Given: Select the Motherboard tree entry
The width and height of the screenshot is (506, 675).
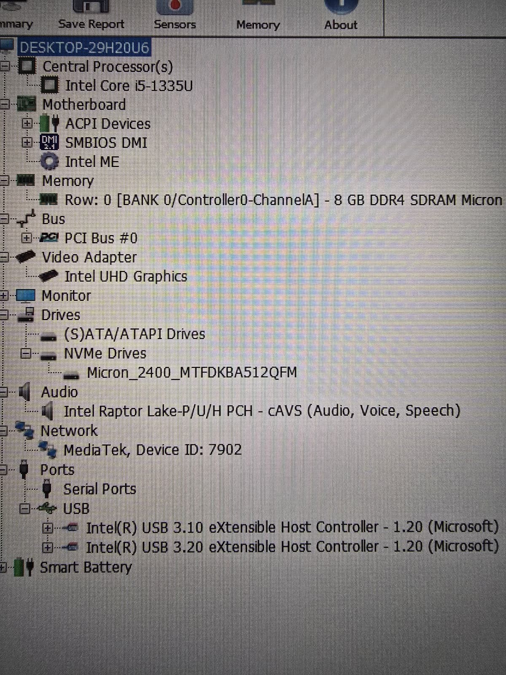Looking at the screenshot, I should click(x=84, y=104).
